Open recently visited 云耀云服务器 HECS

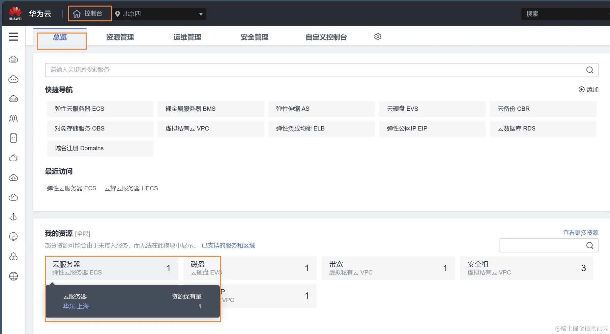point(131,188)
